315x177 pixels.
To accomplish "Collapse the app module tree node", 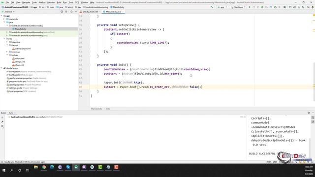I will (1, 16).
